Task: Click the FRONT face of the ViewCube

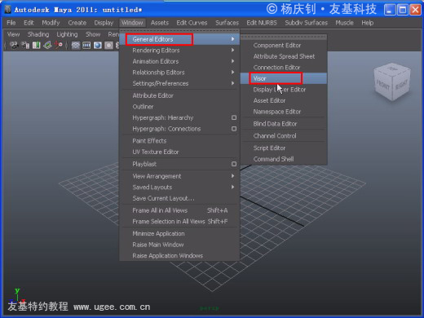Action: [383, 86]
